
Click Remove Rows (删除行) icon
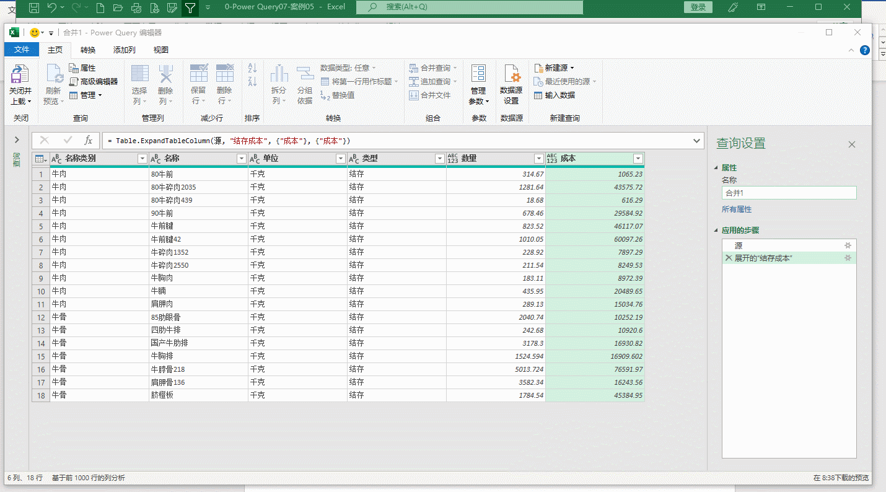click(225, 74)
